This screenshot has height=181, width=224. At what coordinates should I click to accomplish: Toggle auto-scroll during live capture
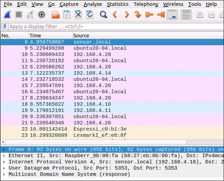(x=172, y=15)
